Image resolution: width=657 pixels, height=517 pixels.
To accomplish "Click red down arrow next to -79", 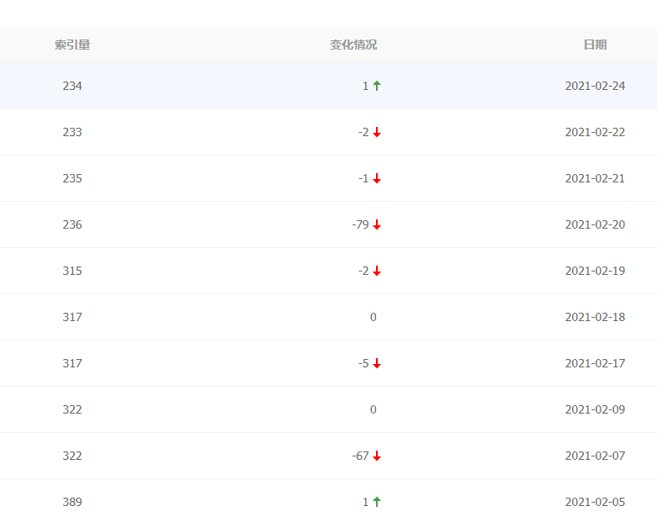I will (377, 224).
